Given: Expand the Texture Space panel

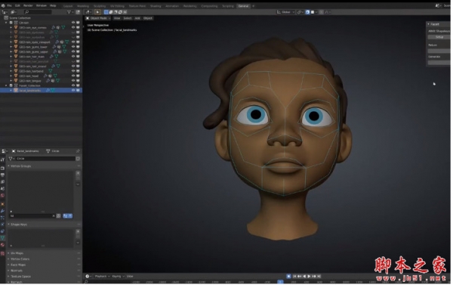Looking at the screenshot, I should point(20,277).
